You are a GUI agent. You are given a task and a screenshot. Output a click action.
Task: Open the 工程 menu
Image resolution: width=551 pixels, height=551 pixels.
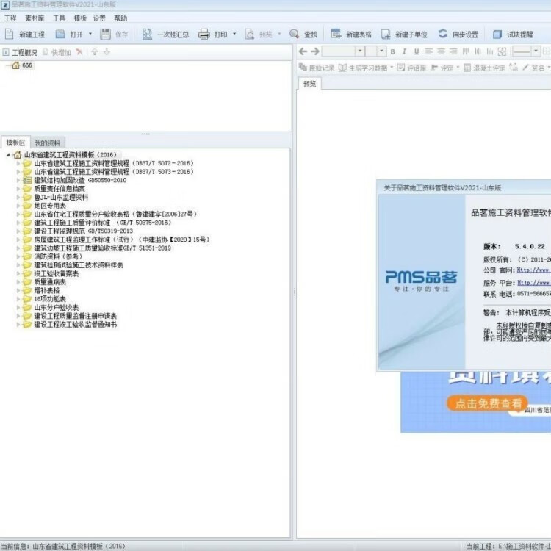coord(10,18)
